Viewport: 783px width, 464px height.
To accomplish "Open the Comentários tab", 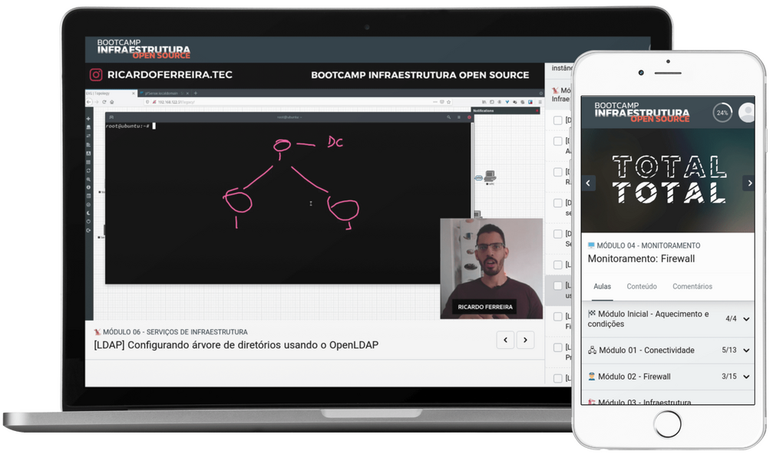I will pyautogui.click(x=692, y=286).
